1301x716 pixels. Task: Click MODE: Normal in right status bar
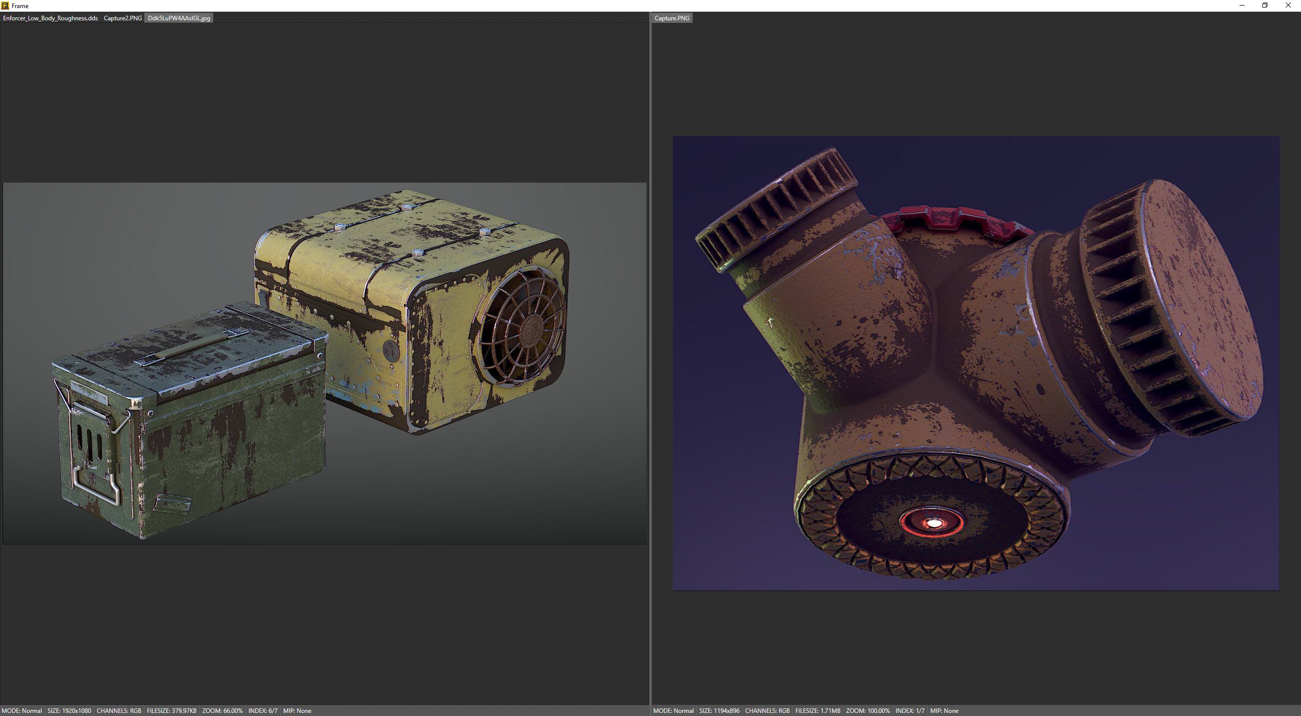673,710
